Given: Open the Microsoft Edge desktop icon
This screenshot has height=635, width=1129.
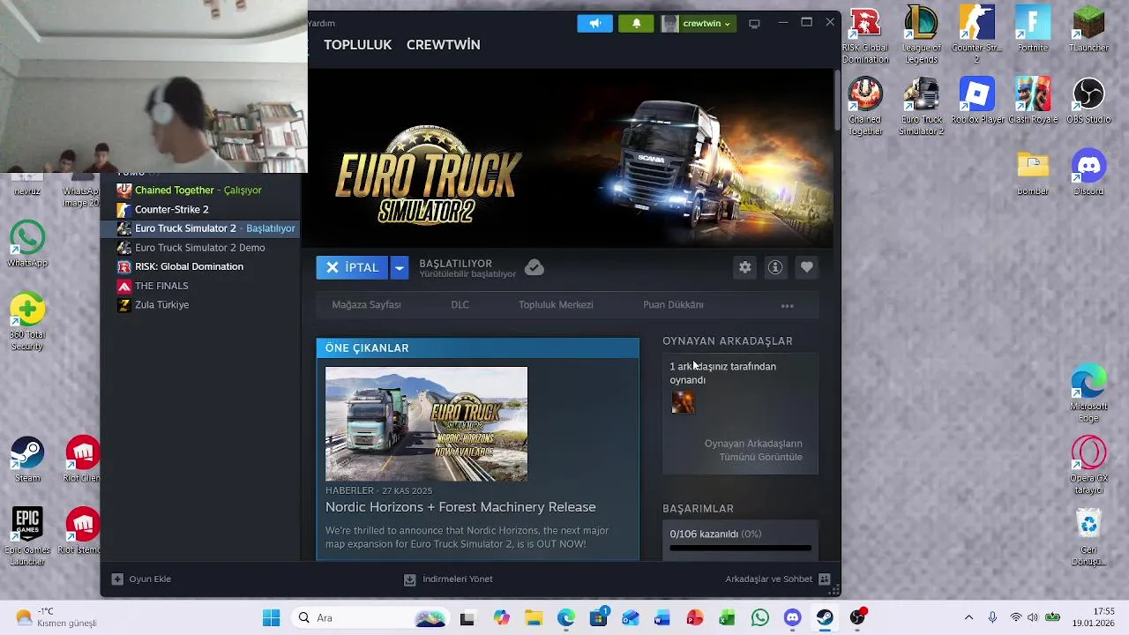Looking at the screenshot, I should click(1088, 394).
